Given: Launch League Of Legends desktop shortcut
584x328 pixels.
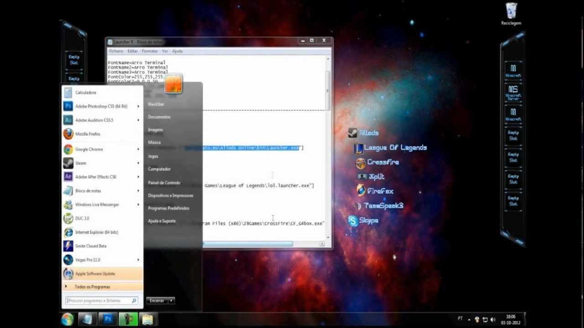Looking at the screenshot, I should (x=391, y=148).
